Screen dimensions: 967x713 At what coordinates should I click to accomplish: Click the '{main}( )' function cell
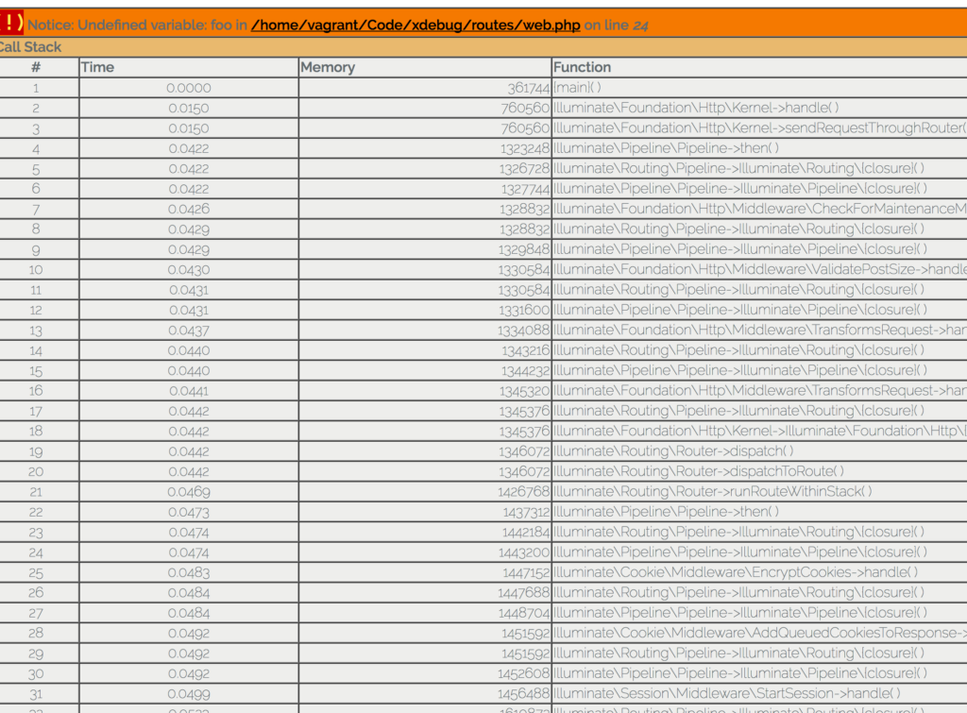(577, 88)
